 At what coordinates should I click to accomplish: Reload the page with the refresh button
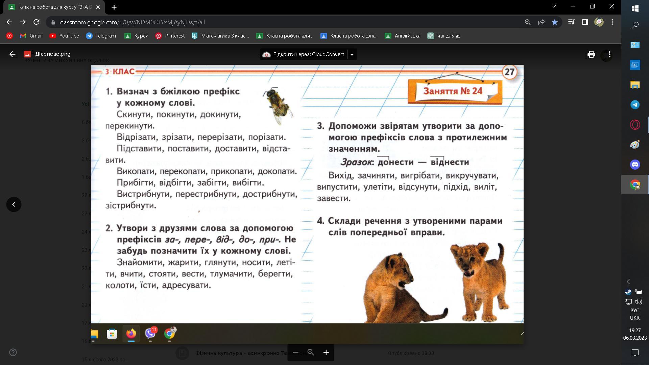tap(37, 22)
